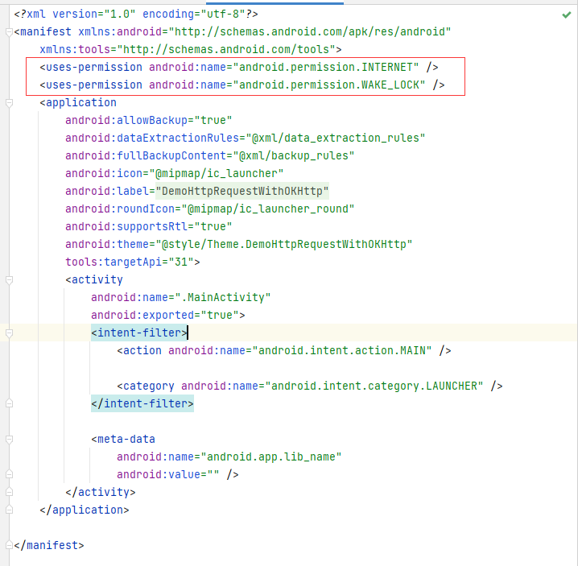Click the android.app.lib_name value

click(271, 457)
